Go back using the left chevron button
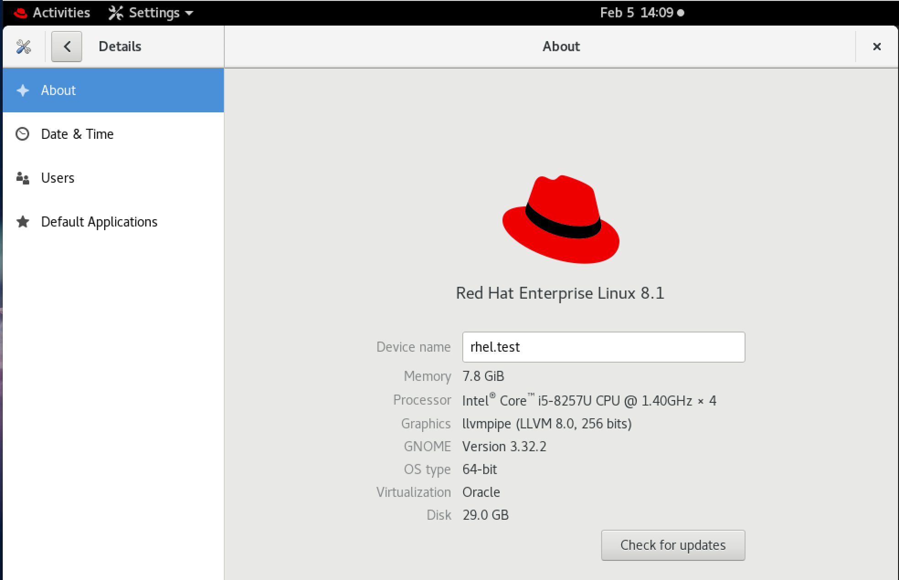The image size is (899, 580). [x=67, y=46]
